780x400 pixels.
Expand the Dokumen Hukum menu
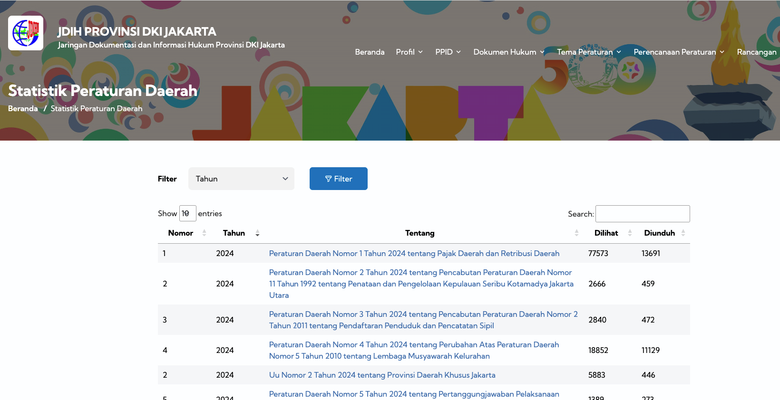pos(508,52)
